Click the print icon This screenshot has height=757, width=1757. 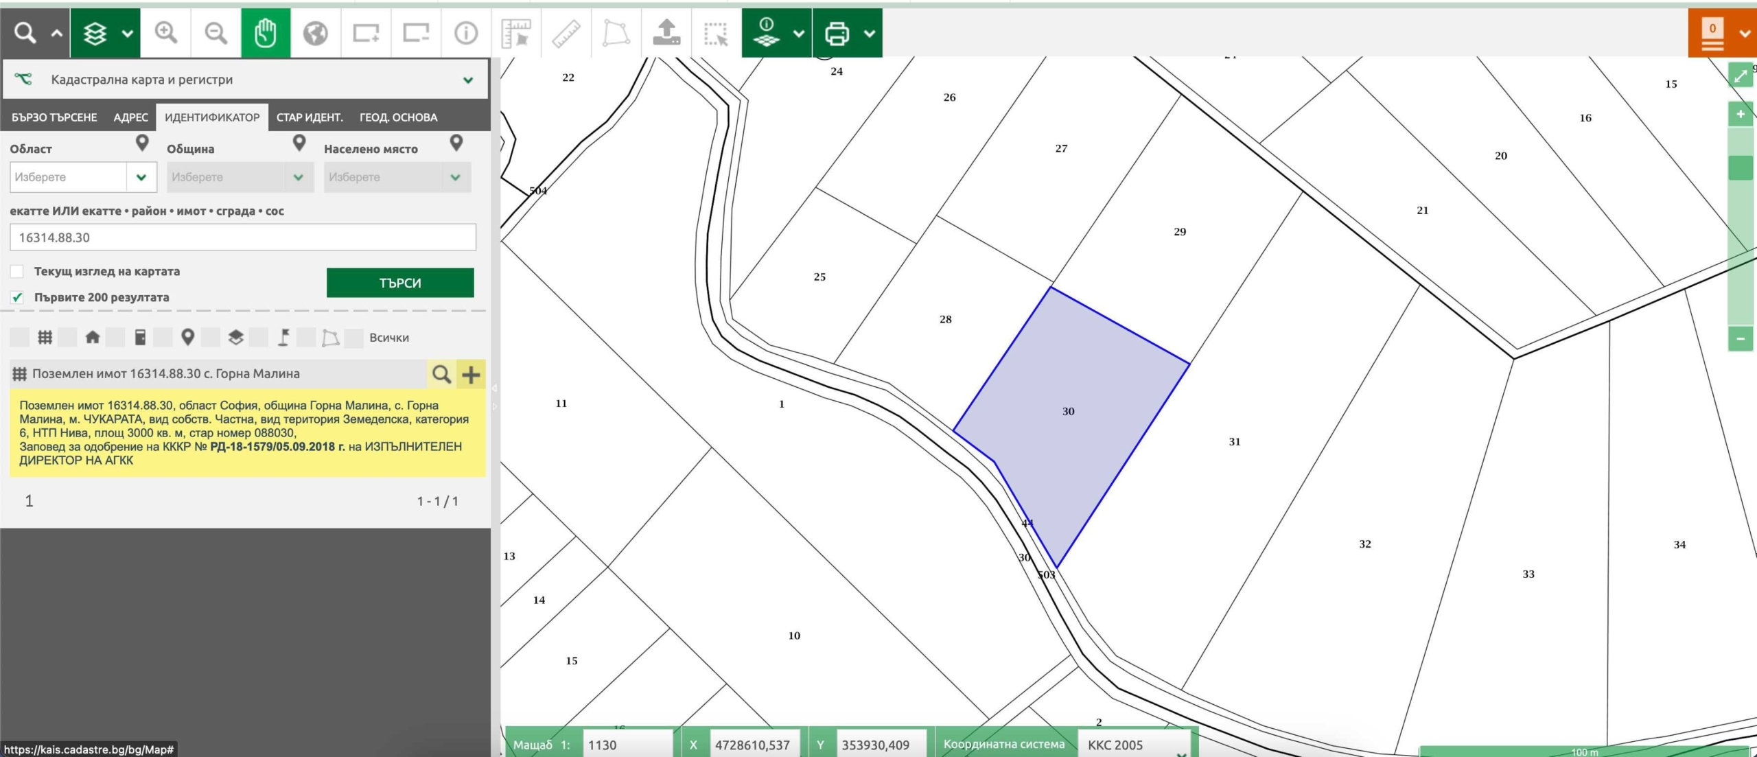click(837, 33)
